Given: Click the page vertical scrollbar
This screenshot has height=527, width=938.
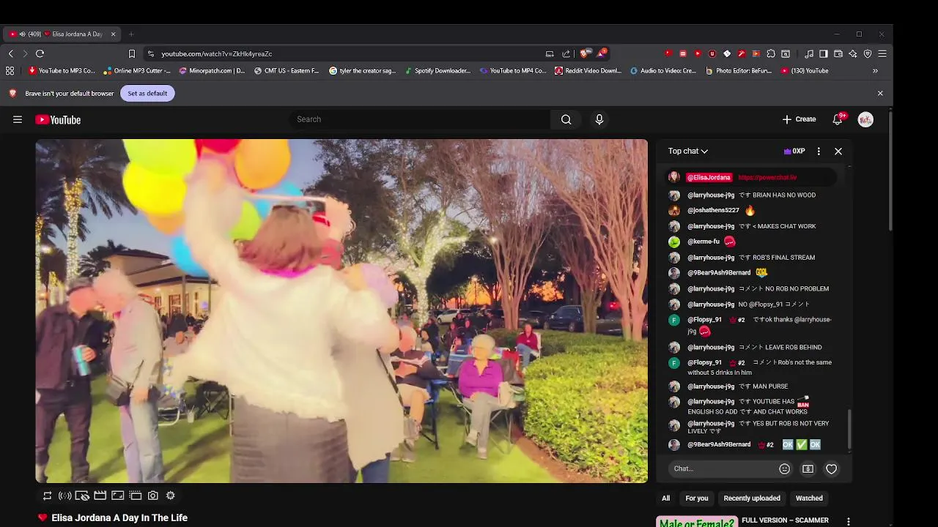Looking at the screenshot, I should (890, 170).
